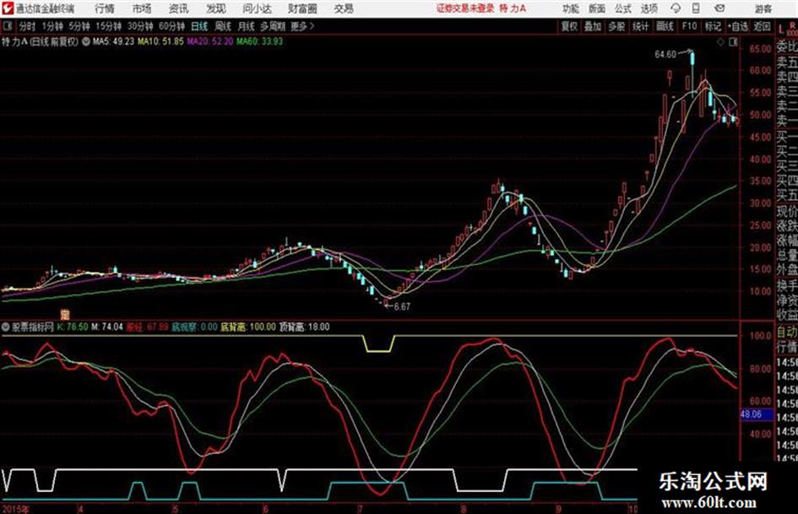Click the MA20: 52.20 value
The width and height of the screenshot is (798, 514).
click(210, 41)
